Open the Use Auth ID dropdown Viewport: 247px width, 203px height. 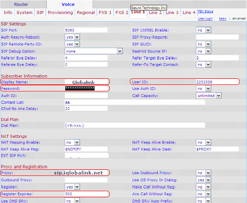pyautogui.click(x=204, y=88)
